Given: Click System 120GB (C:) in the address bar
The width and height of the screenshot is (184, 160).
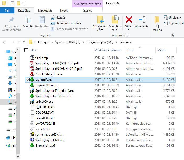Looking at the screenshot, I should (x=68, y=42).
